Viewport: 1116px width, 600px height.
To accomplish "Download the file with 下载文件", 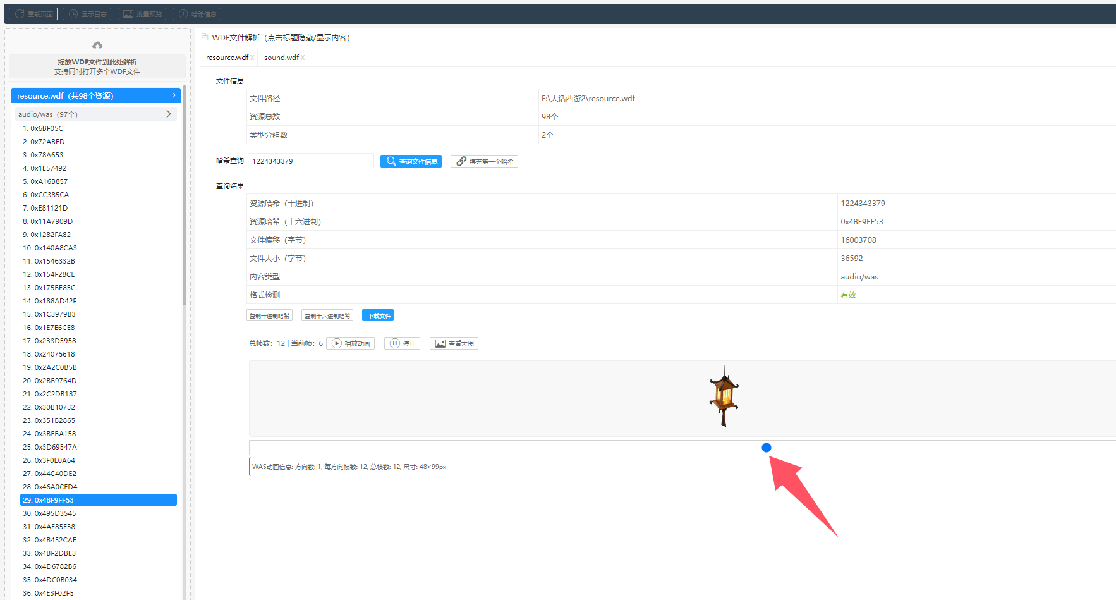I will [378, 315].
